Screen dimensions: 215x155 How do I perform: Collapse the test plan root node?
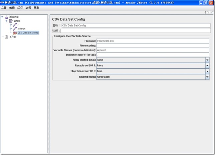[2, 17]
